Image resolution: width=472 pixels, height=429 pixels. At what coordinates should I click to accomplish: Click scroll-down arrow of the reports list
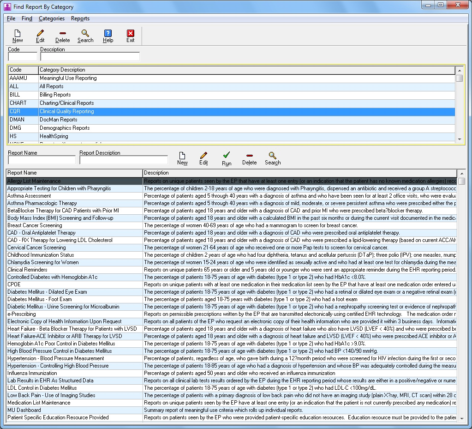click(x=461, y=418)
